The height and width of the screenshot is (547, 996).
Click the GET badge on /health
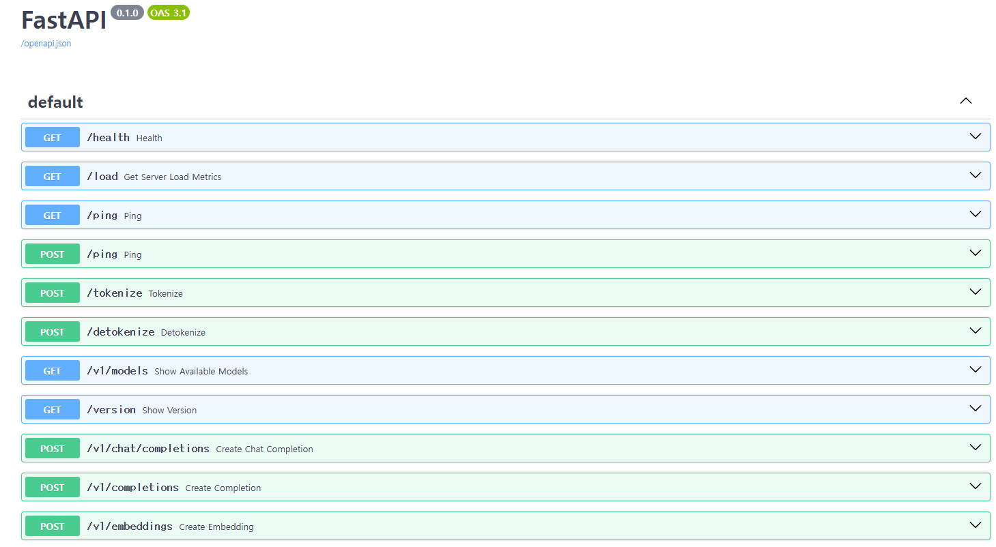(x=53, y=137)
